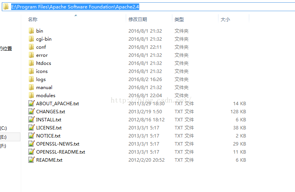
Task: Select the error folder name
Action: pos(42,55)
